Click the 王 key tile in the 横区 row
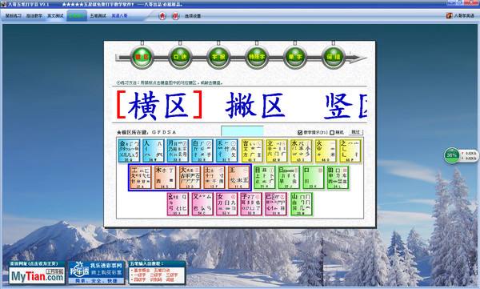The width and height of the screenshot is (480, 289). pos(238,178)
